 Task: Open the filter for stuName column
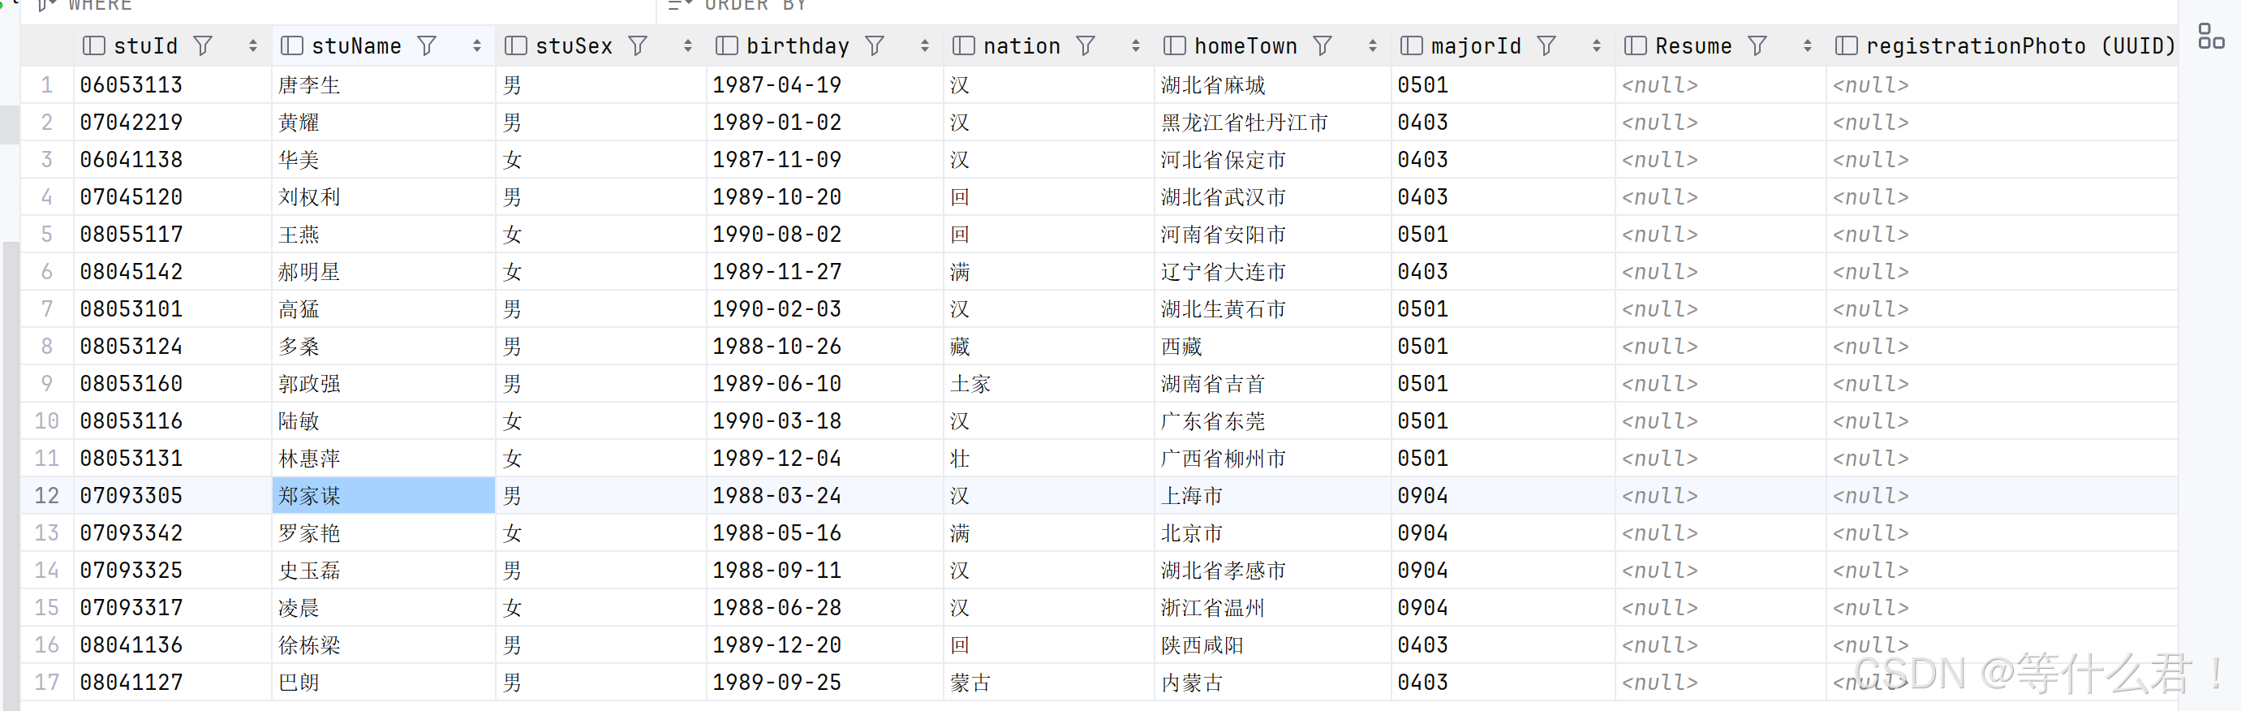pos(426,45)
